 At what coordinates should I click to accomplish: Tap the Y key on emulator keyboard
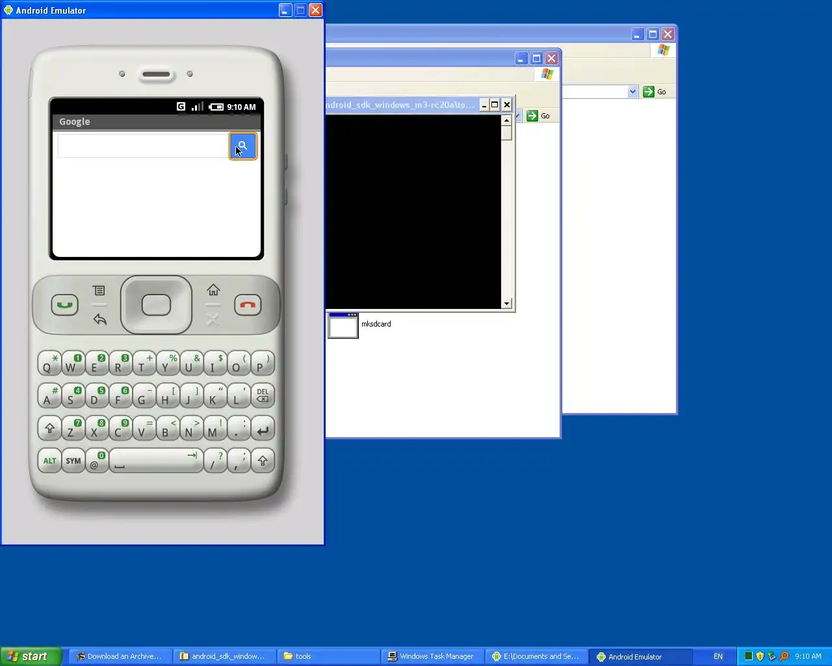point(168,364)
